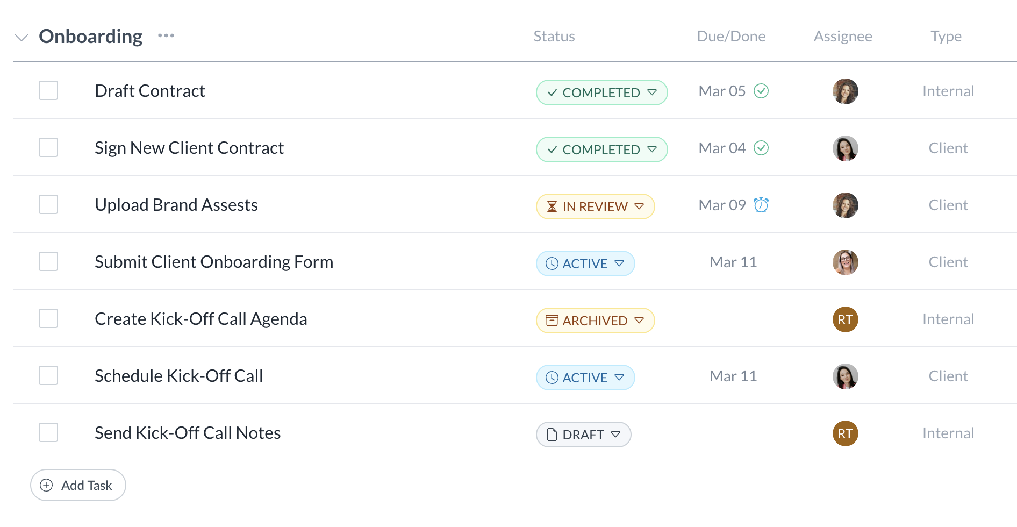Viewport: 1017px width, 527px height.
Task: Open IN REVIEW status dropdown
Action: (x=595, y=206)
